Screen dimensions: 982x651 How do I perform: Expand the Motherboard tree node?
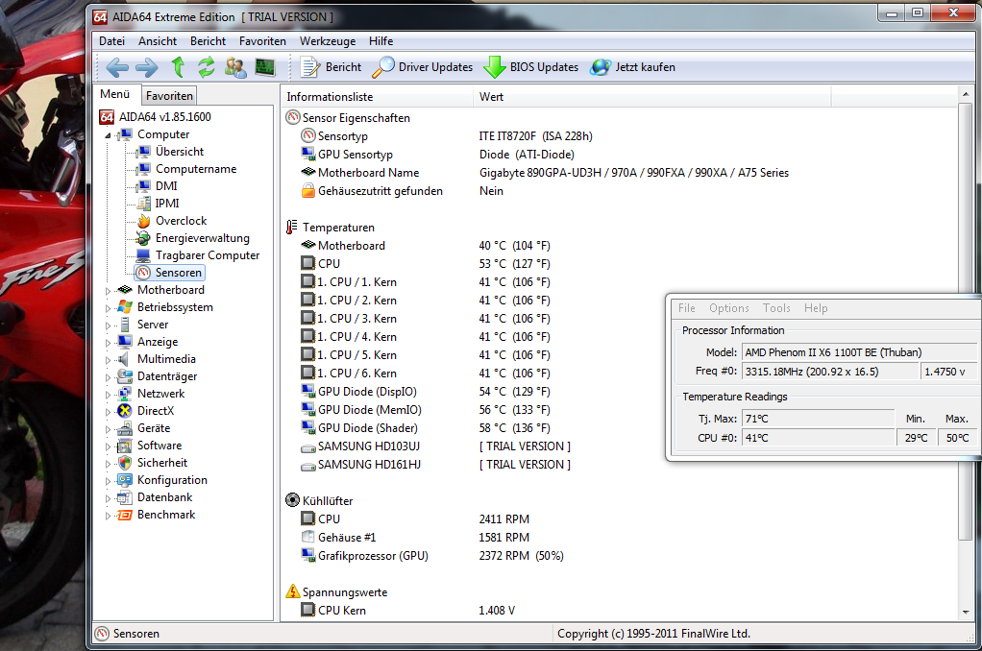pos(108,290)
